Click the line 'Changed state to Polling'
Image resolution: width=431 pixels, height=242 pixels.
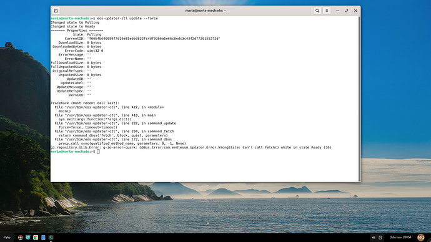tap(75, 22)
